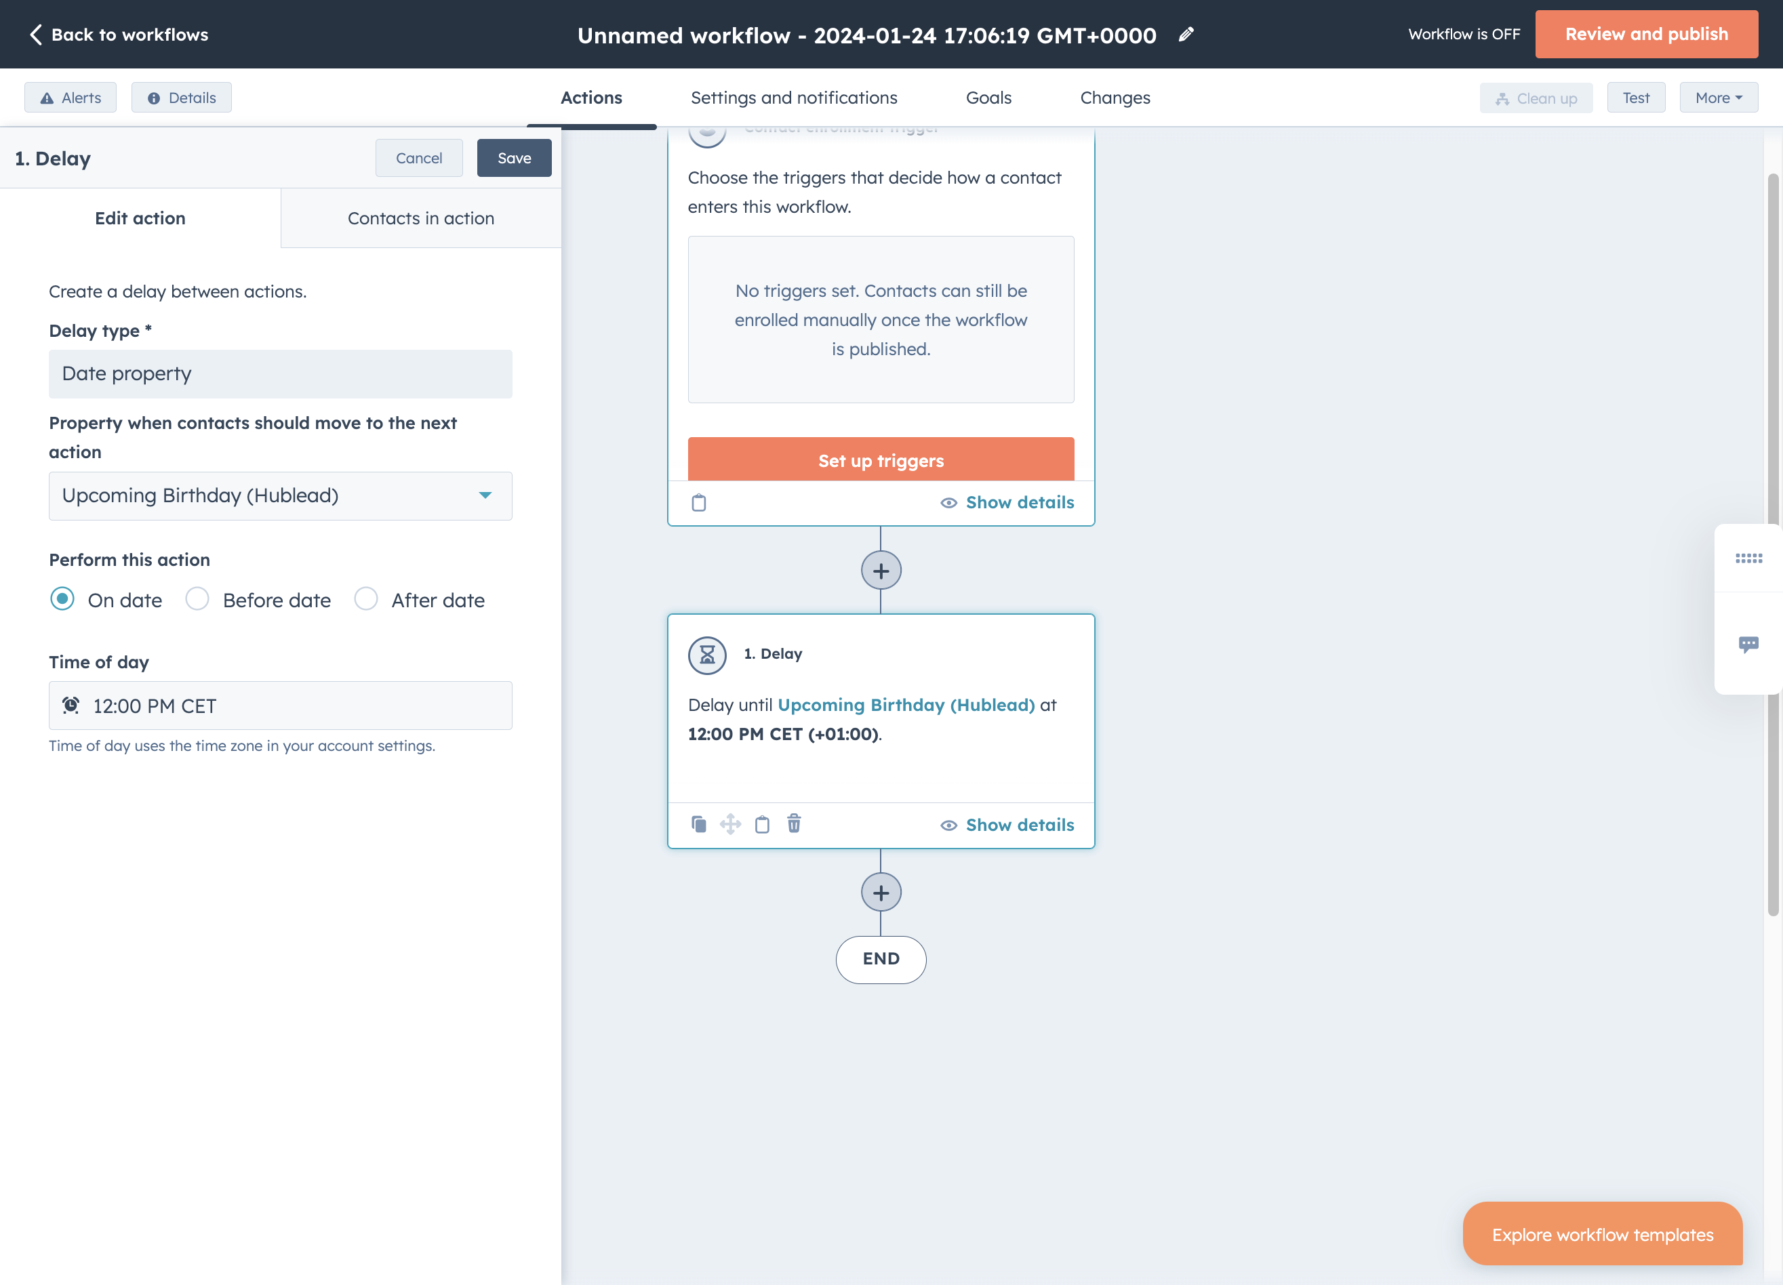Click Review and publish
This screenshot has height=1285, width=1783.
[1646, 34]
